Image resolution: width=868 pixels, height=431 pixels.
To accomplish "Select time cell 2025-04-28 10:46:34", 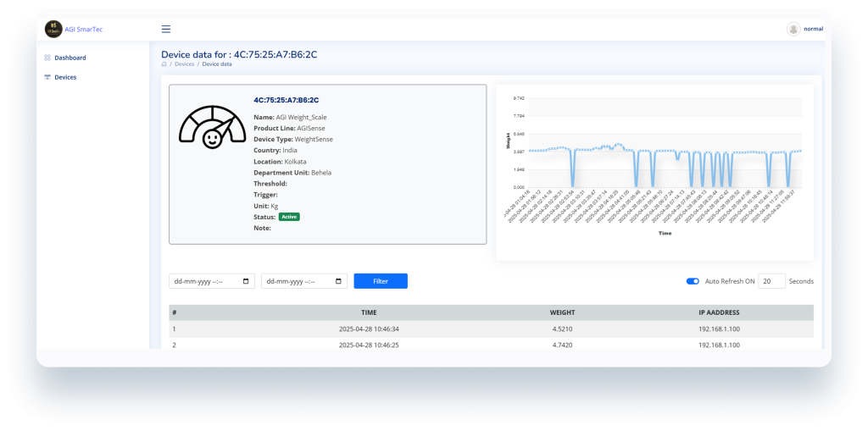I will 369,329.
